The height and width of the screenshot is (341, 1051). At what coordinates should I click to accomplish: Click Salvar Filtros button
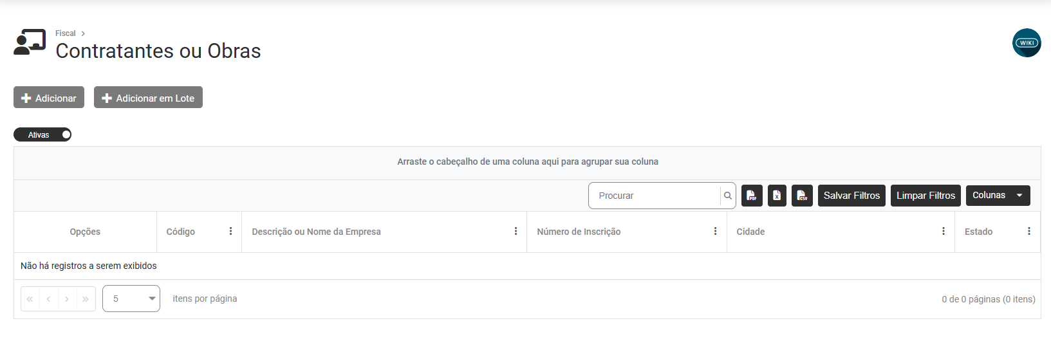851,196
